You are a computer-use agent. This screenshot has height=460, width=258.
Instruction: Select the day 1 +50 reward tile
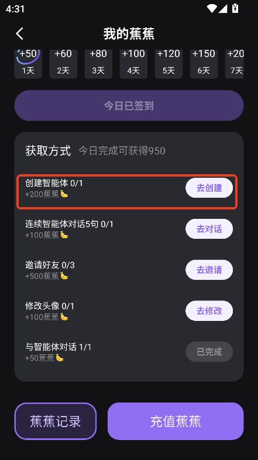click(28, 64)
